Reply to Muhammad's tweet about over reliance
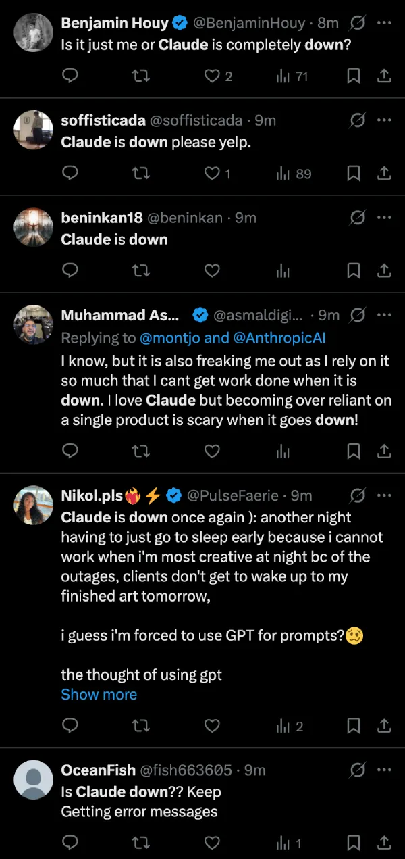 coord(70,451)
